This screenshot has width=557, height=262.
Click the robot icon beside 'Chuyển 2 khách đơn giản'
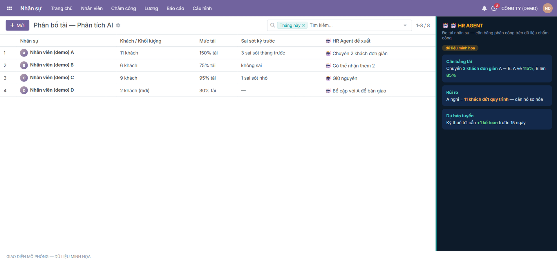coord(328,53)
